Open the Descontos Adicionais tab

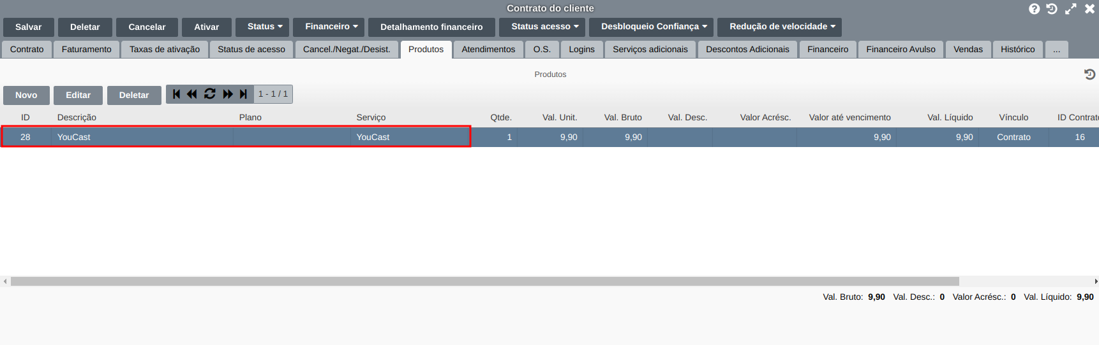coord(747,50)
